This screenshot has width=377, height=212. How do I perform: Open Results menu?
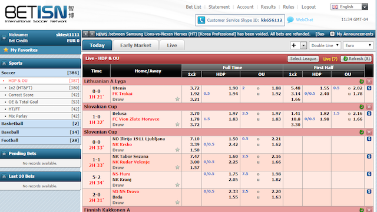(268, 7)
